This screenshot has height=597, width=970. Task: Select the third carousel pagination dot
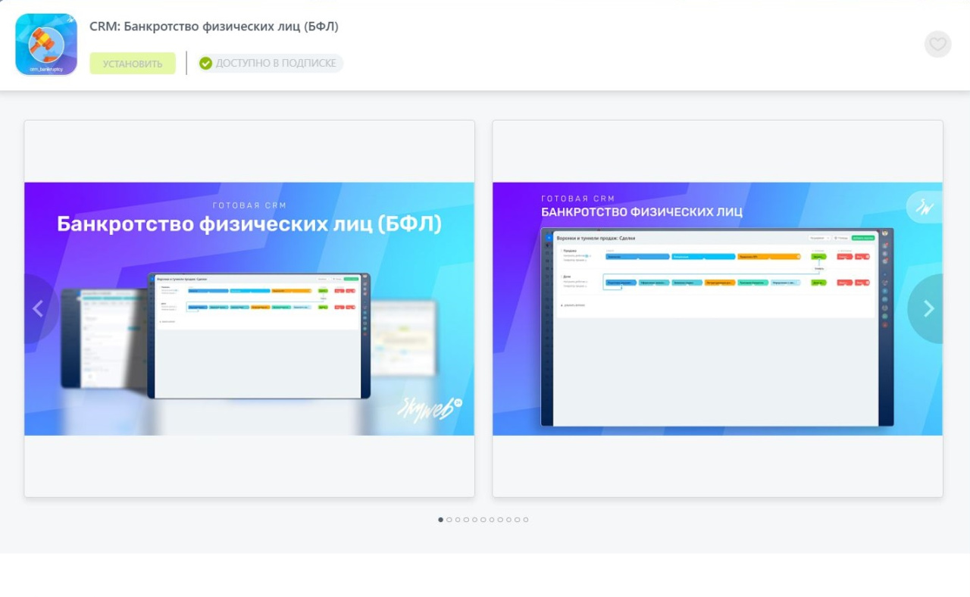pyautogui.click(x=458, y=520)
